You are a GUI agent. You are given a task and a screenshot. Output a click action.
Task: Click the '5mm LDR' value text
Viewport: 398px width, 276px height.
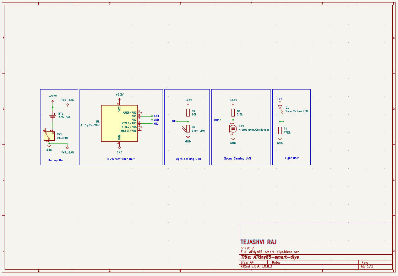click(x=198, y=131)
